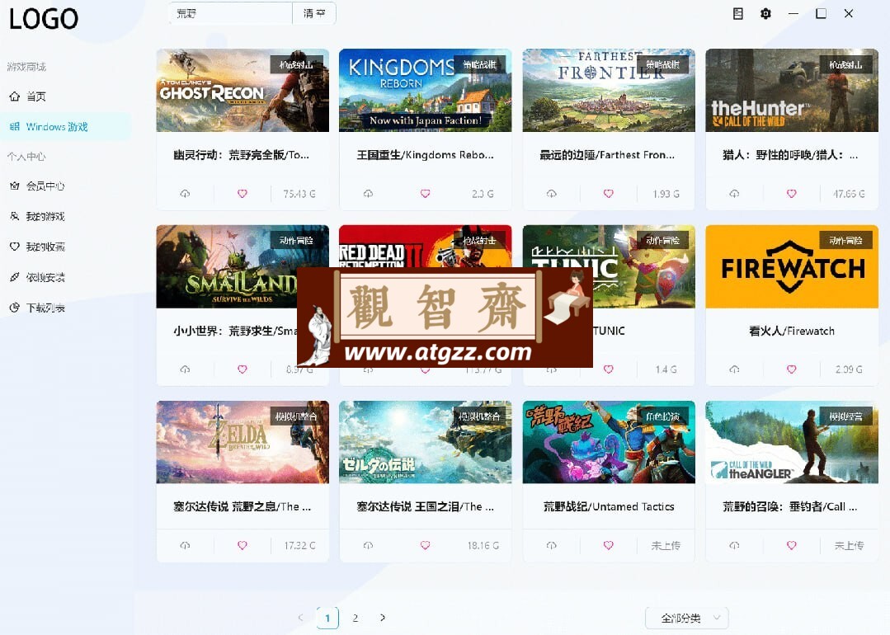
Task: Click previous page arrow in pagination
Action: point(301,618)
